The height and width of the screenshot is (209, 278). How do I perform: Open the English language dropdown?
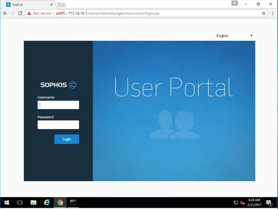(234, 36)
